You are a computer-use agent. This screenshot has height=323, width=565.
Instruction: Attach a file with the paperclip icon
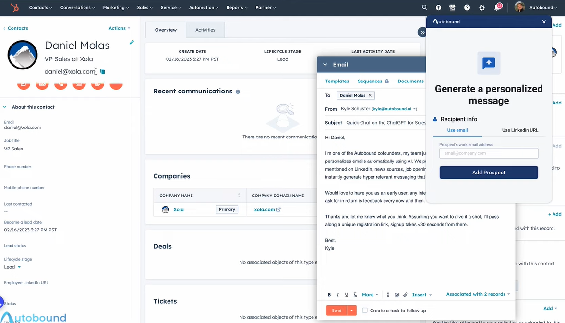tap(405, 295)
